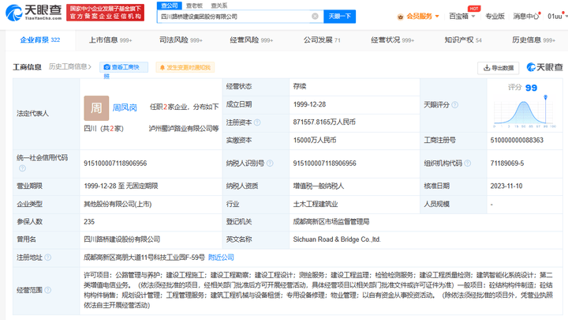Select the 实缴资本 value 15000万人民币
Screen dimensions: 568x320
pyautogui.click(x=315, y=140)
